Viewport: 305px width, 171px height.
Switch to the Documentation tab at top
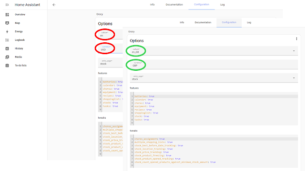click(x=174, y=5)
